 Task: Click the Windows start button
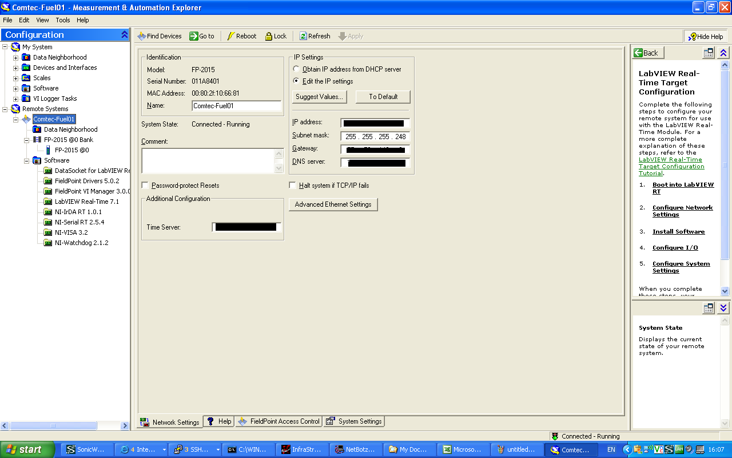tap(27, 449)
